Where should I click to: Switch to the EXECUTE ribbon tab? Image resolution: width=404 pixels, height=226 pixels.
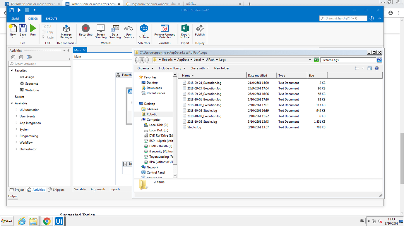(52, 18)
